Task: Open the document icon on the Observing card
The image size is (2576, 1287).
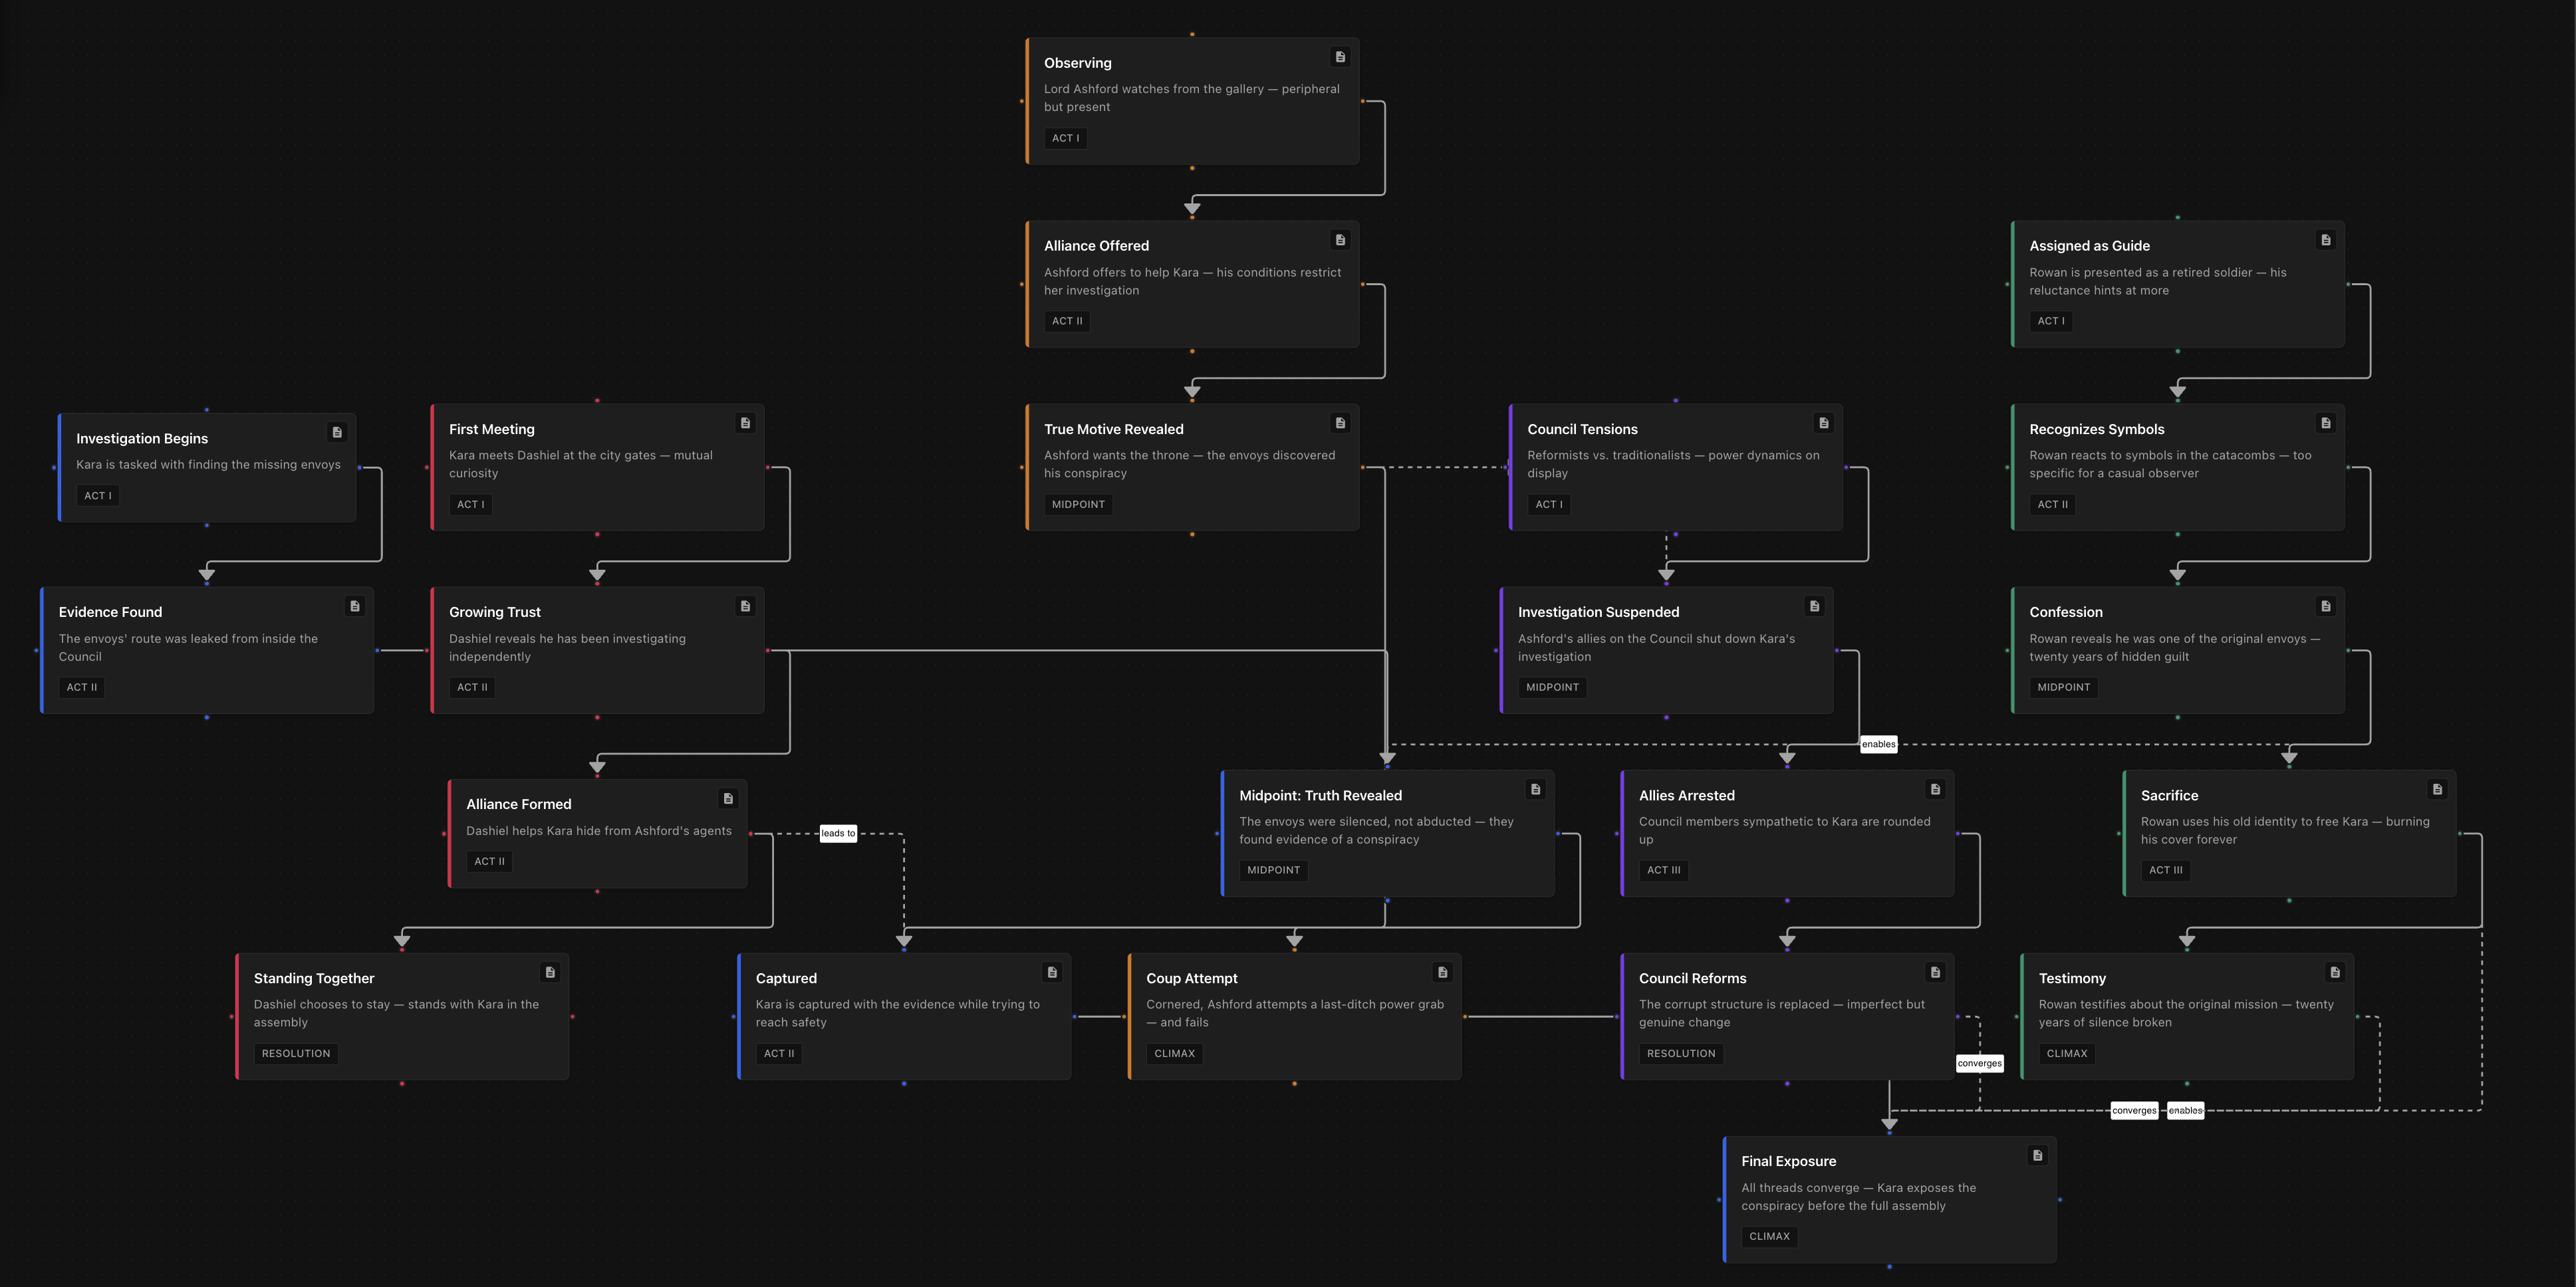Action: (x=1340, y=56)
